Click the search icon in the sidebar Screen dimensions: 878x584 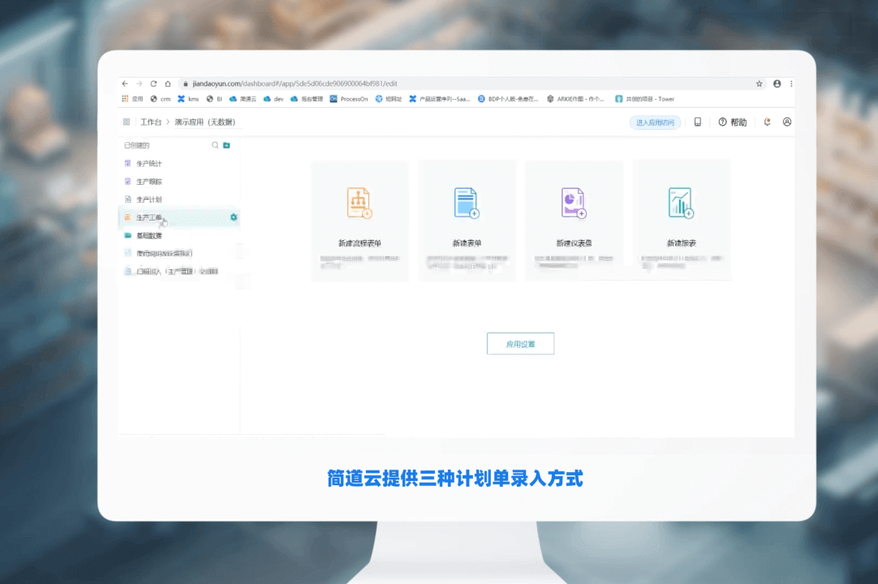click(x=214, y=144)
